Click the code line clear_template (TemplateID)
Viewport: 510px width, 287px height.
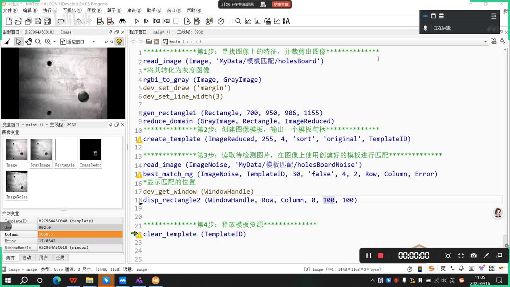(x=194, y=234)
